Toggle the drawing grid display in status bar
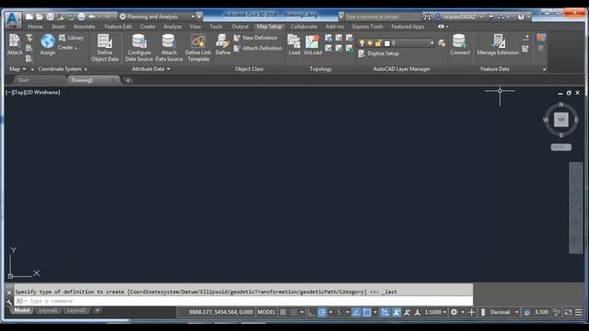Viewport: 589px width, 331px height. click(x=283, y=313)
